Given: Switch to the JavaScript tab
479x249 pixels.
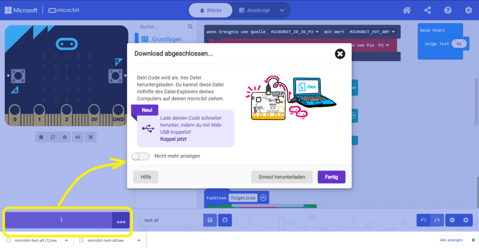Looking at the screenshot, I should pyautogui.click(x=254, y=10).
